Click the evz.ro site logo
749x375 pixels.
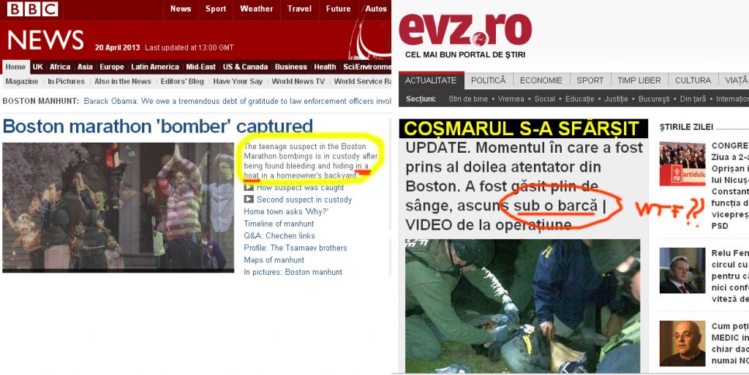[x=464, y=29]
